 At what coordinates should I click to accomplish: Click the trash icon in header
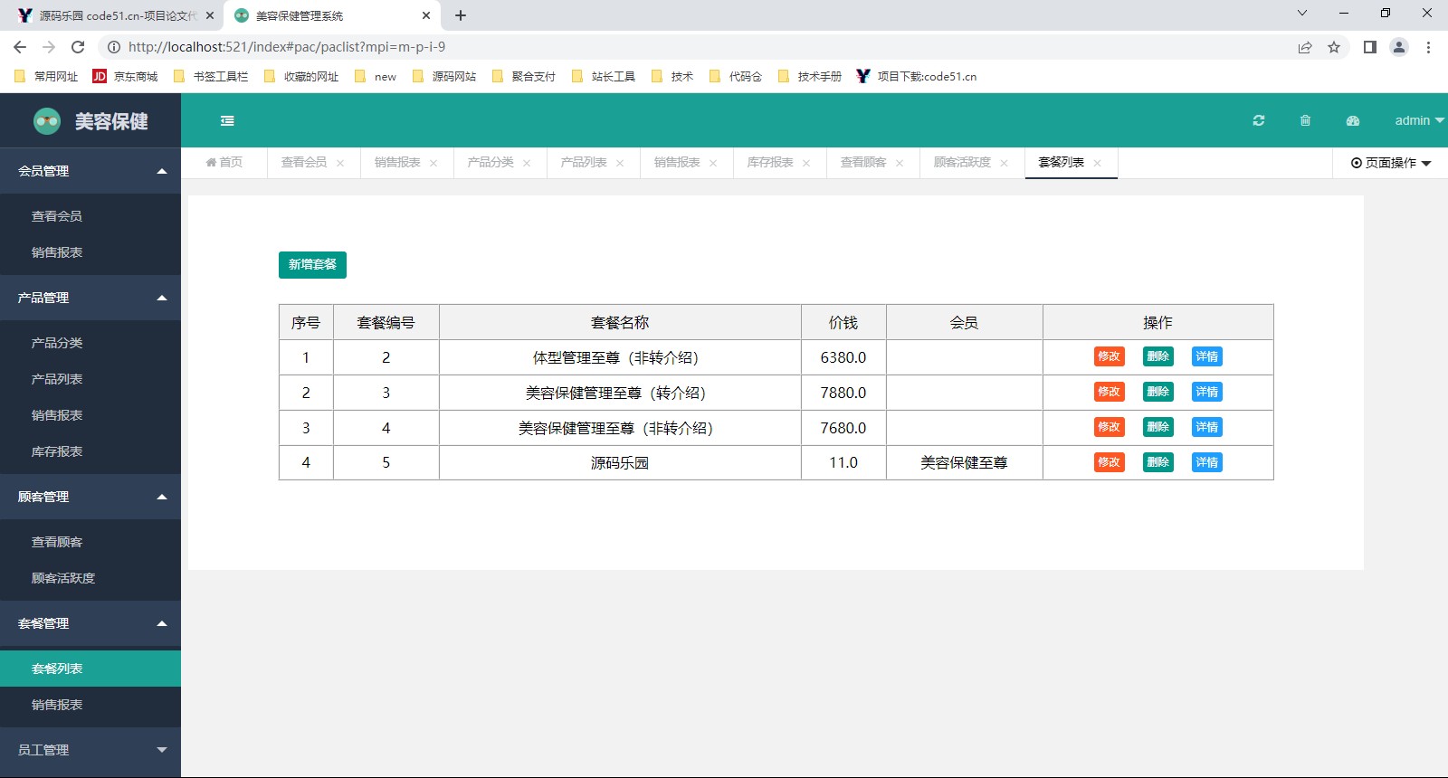pyautogui.click(x=1305, y=120)
